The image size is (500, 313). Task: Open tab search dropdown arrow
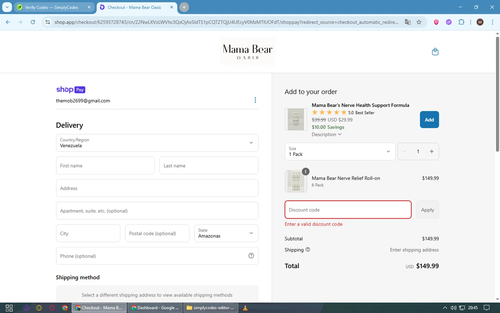click(7, 7)
